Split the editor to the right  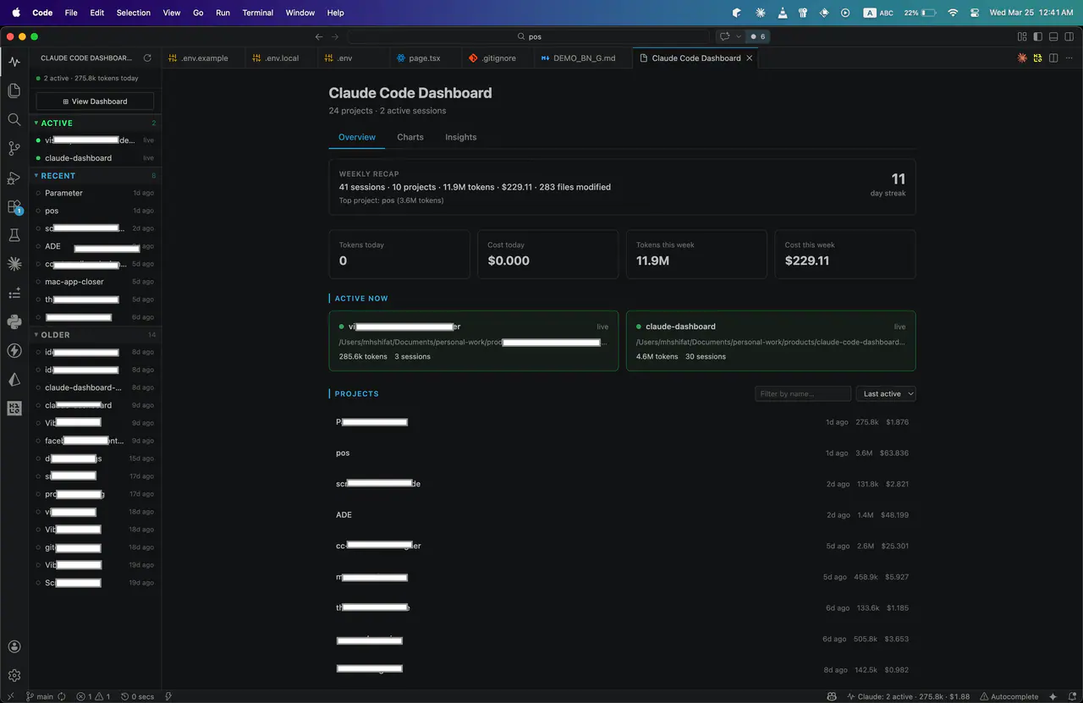[1053, 58]
